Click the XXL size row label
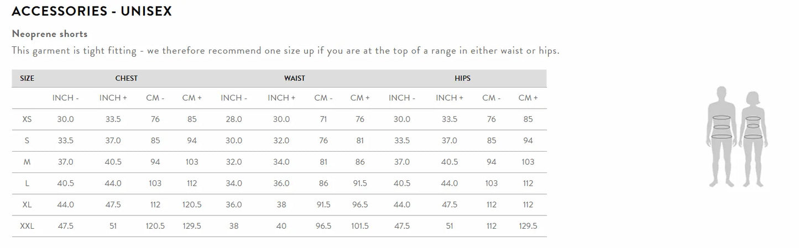 pyautogui.click(x=27, y=226)
